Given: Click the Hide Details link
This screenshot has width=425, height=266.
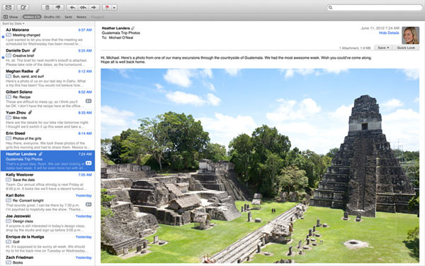Looking at the screenshot, I should pyautogui.click(x=389, y=33).
